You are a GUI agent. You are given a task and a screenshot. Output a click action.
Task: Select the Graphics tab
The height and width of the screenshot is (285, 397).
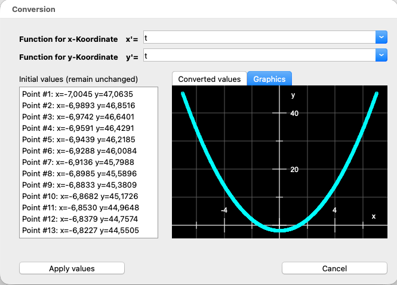pos(269,79)
